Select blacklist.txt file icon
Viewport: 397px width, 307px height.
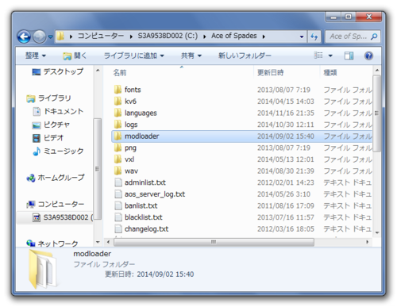click(x=118, y=217)
